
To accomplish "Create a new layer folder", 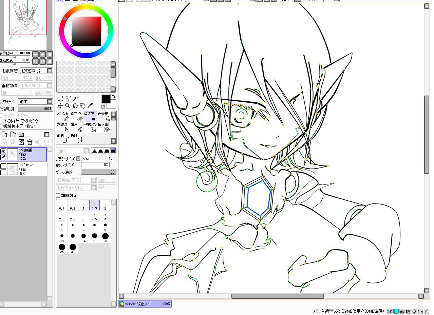I will (21, 135).
